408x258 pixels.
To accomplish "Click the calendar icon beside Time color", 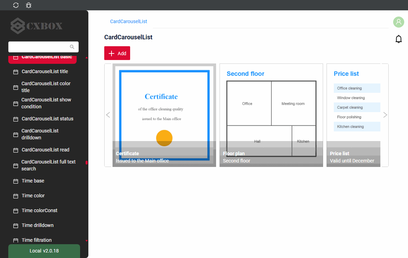I will pos(16,196).
